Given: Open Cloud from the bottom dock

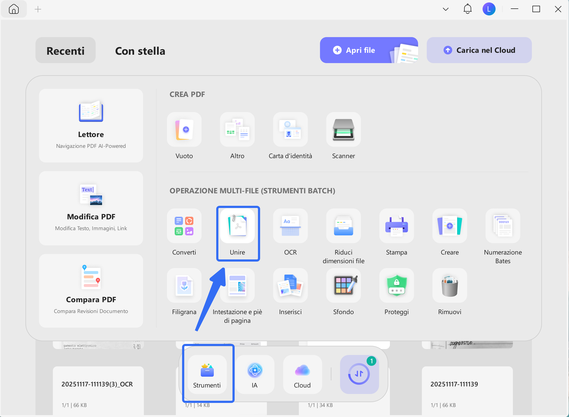Looking at the screenshot, I should click(x=302, y=374).
